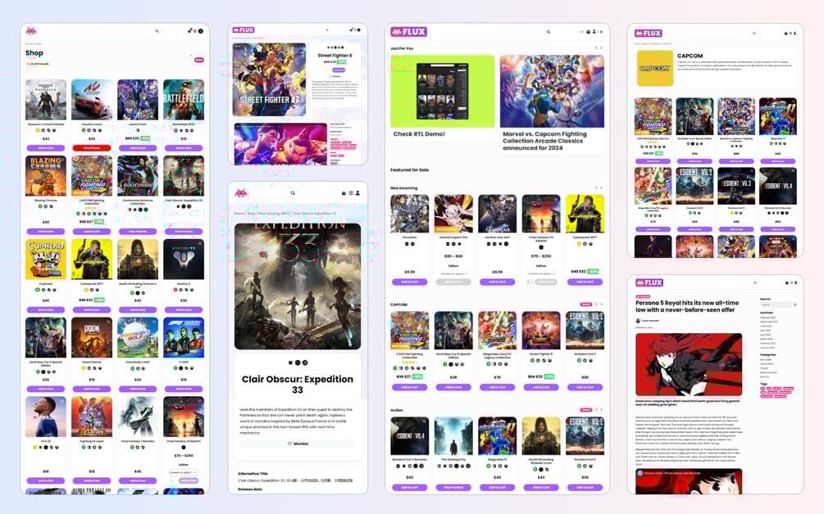
Task: Click FLUX logo in Street Fighter 6 panel
Action: click(244, 30)
